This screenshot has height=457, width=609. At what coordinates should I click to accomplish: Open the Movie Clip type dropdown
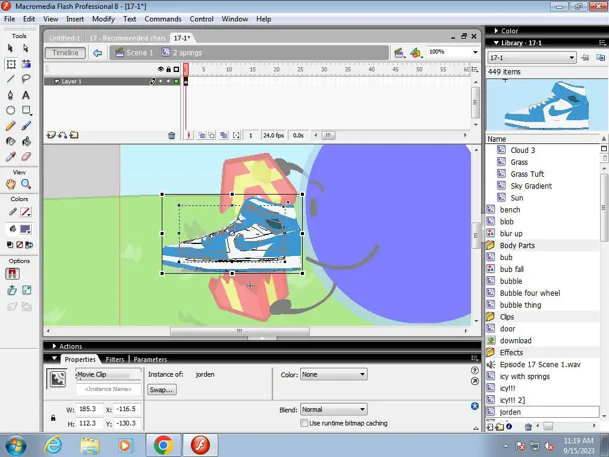coord(108,374)
